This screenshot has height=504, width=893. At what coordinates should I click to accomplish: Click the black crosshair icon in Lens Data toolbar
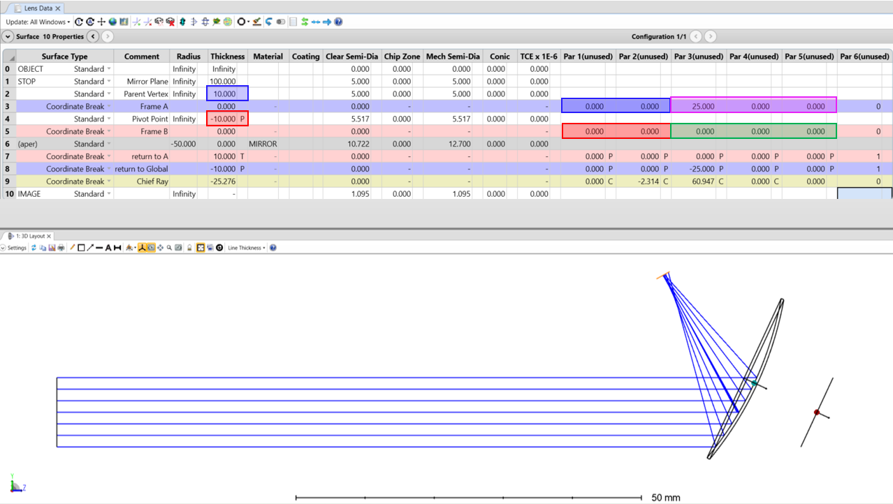(x=101, y=22)
